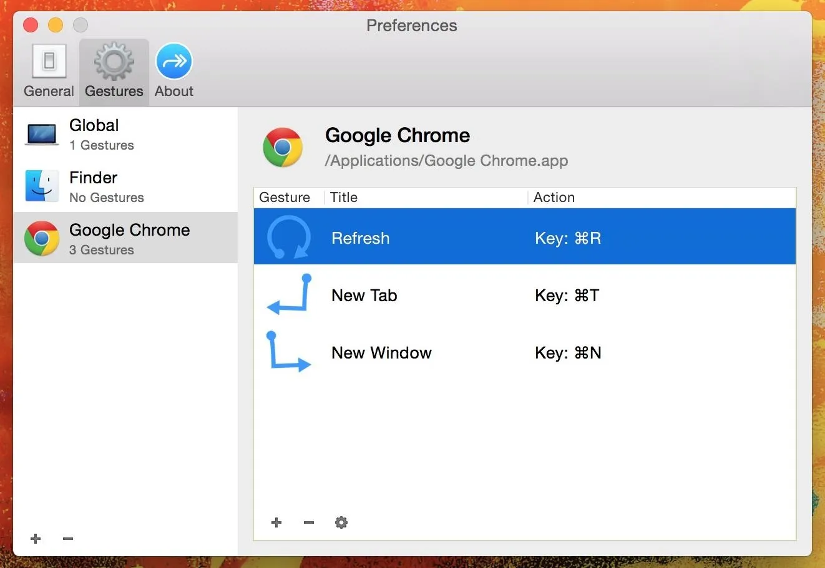The width and height of the screenshot is (825, 568).
Task: Click the large Chrome icon in the header
Action: coord(283,147)
